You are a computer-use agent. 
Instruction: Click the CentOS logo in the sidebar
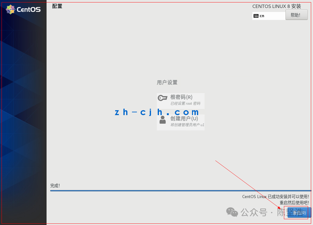pyautogui.click(x=23, y=9)
